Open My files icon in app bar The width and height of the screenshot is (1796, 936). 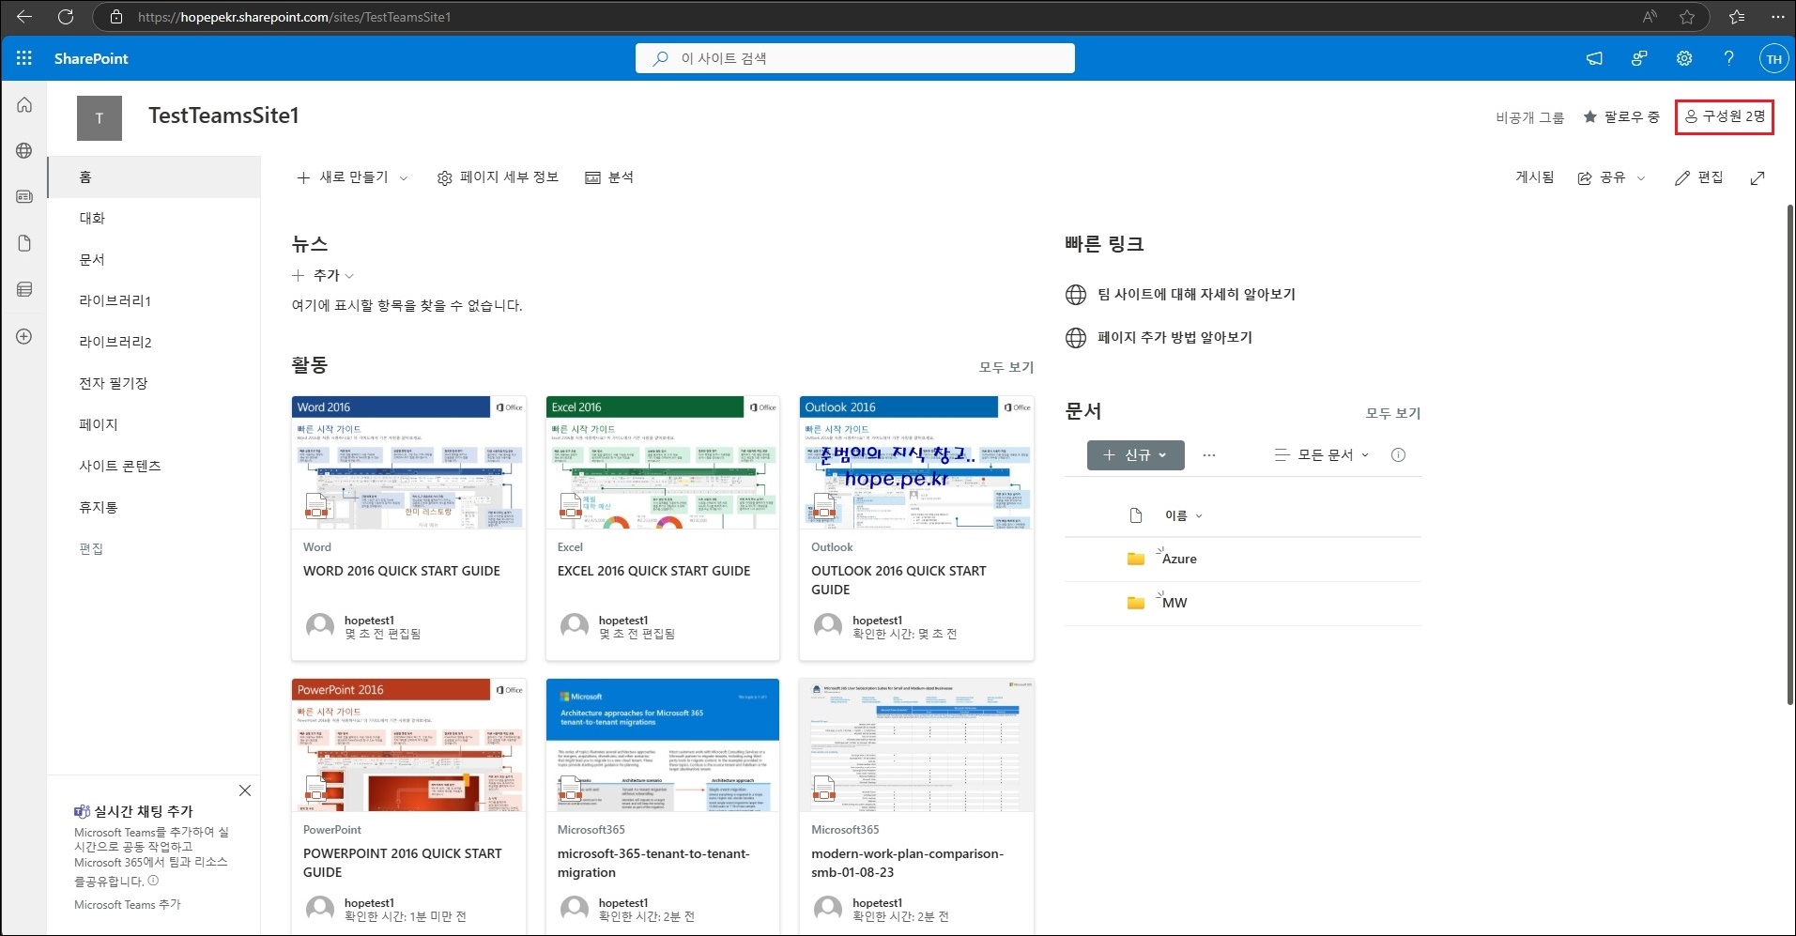[x=24, y=243]
